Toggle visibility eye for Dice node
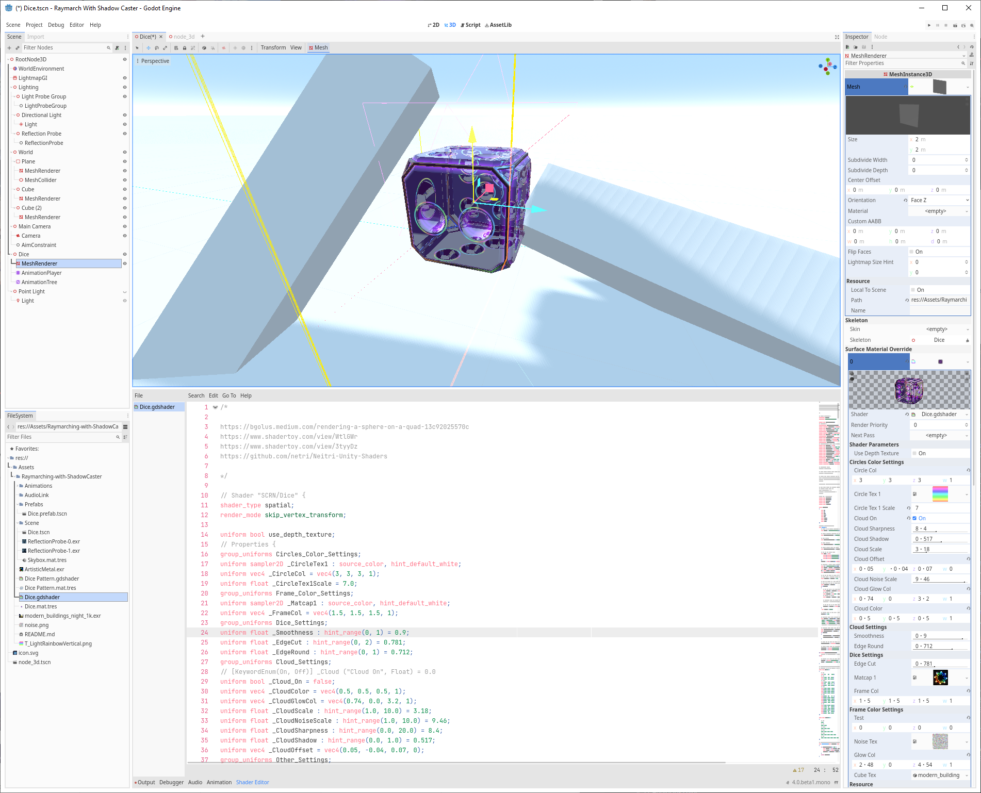Screen dimensions: 981x793 (x=124, y=255)
